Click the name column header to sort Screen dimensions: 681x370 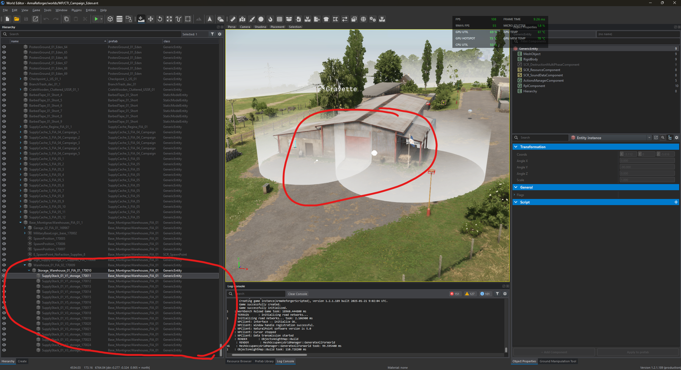pyautogui.click(x=59, y=41)
